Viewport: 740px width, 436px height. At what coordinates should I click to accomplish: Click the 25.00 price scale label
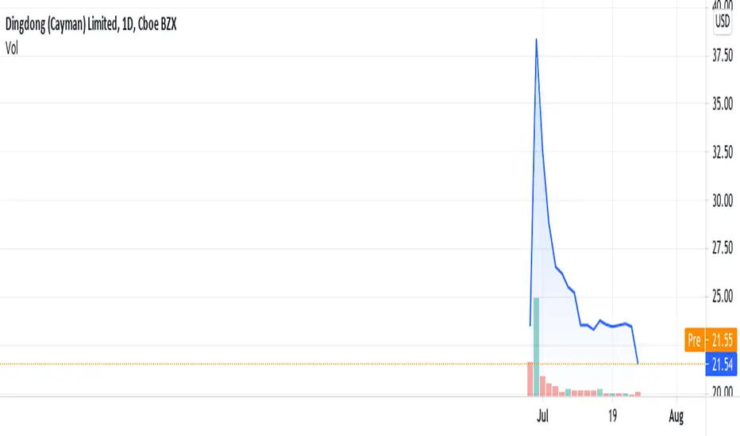tap(723, 296)
